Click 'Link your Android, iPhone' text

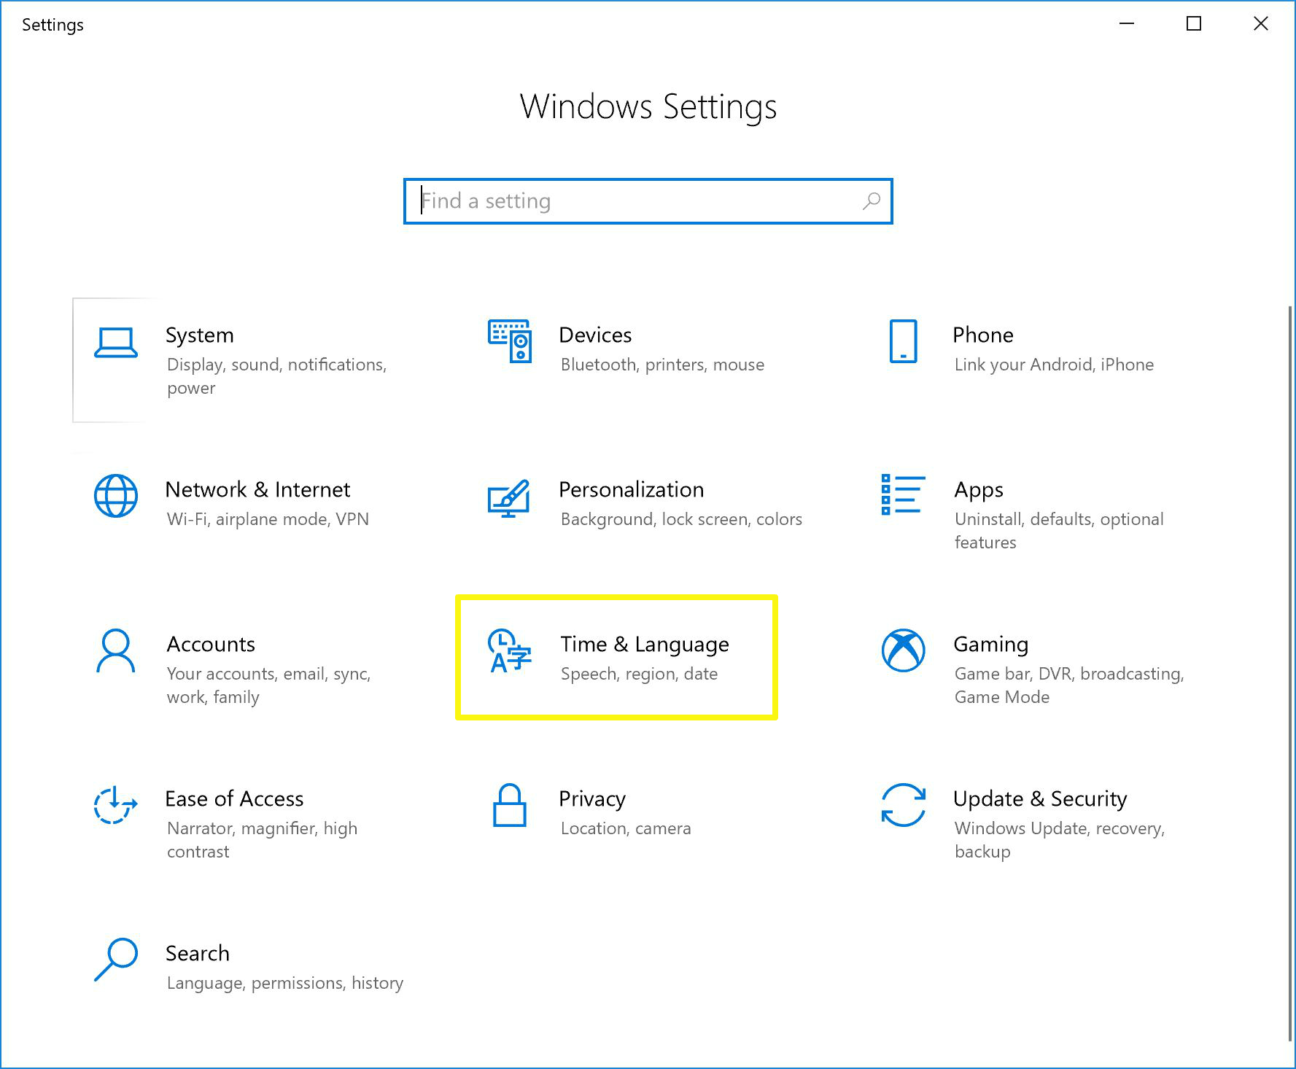[1054, 365]
